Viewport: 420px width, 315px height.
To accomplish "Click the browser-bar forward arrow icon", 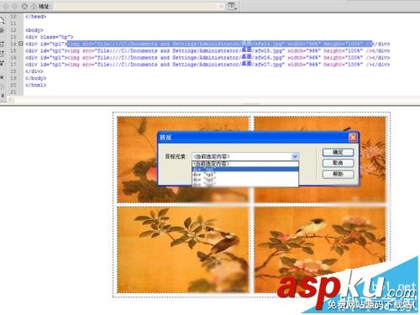I will coord(14,6).
